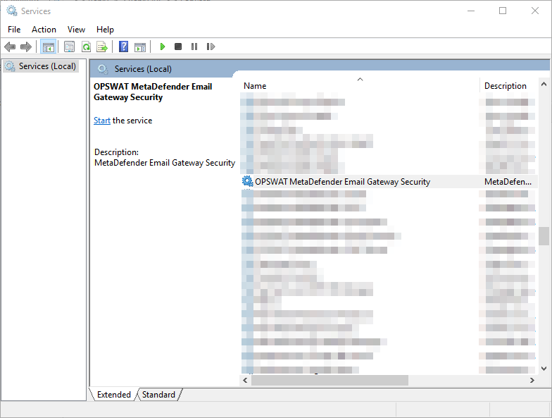Go forward using the Forward arrow
552x418 pixels.
(26, 47)
